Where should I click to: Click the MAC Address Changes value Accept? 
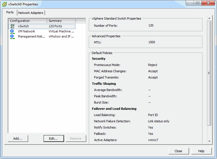pos(153,71)
